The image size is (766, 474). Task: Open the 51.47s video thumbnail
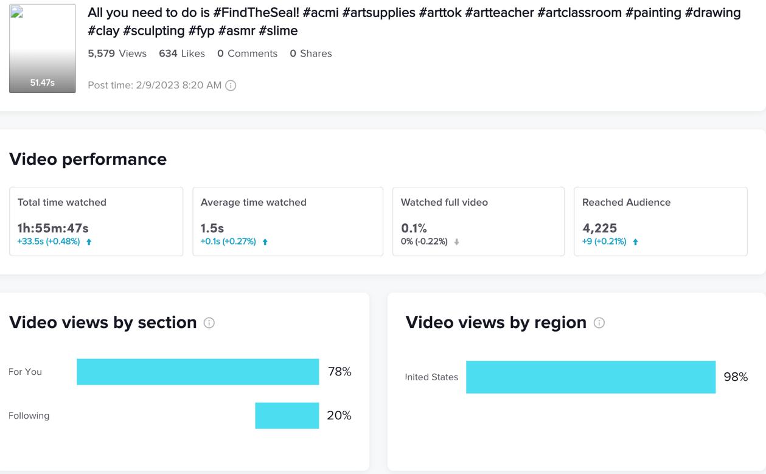43,49
